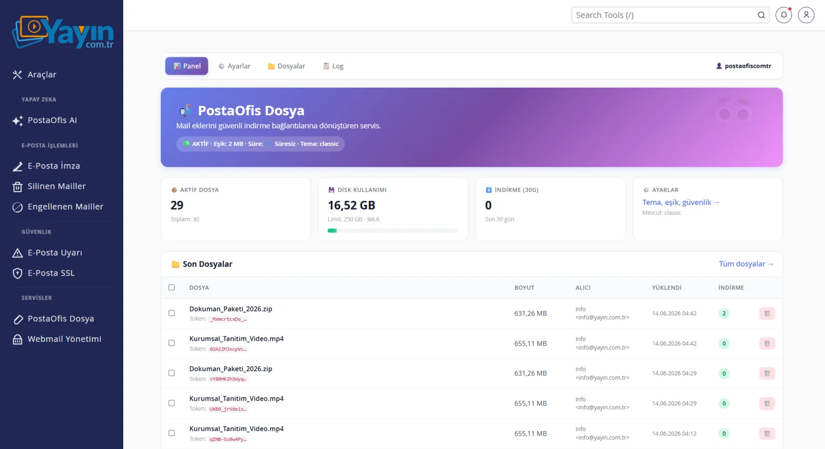Image resolution: width=825 pixels, height=449 pixels.
Task: Click the BOYUT column header
Action: tap(524, 288)
